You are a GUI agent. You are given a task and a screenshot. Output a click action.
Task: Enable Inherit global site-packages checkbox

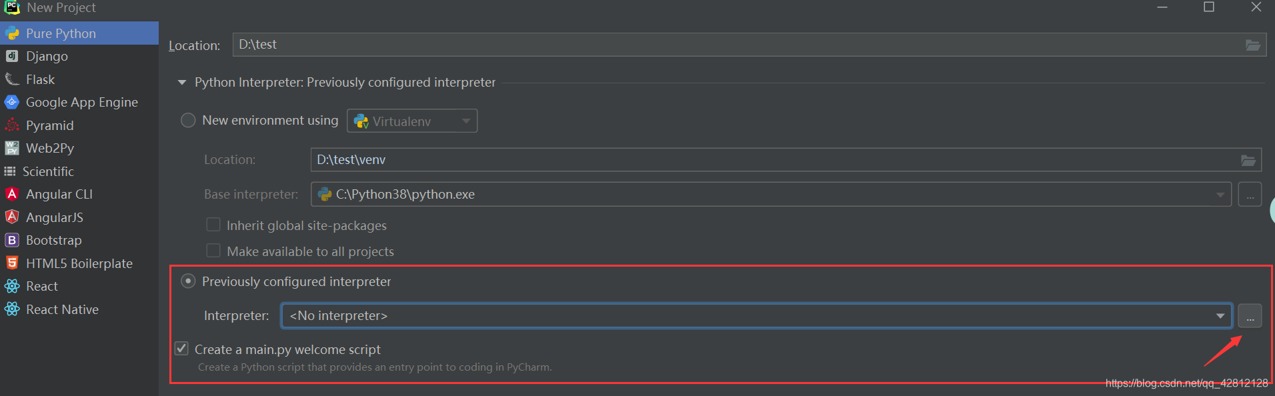tap(213, 225)
